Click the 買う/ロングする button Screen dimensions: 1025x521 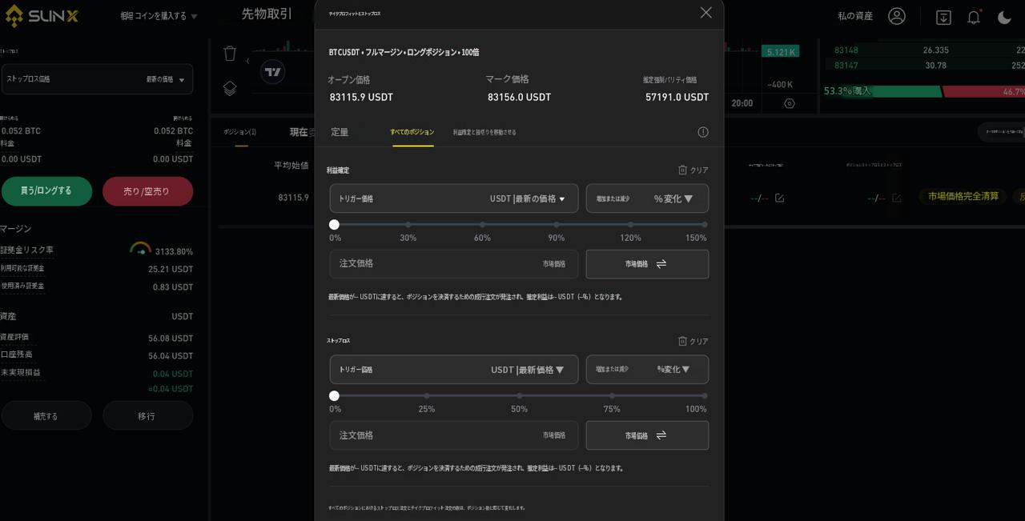[x=46, y=191]
